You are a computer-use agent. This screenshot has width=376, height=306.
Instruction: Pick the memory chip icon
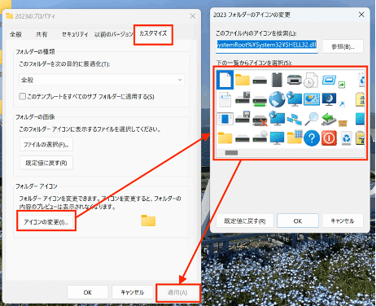pyautogui.click(x=277, y=80)
